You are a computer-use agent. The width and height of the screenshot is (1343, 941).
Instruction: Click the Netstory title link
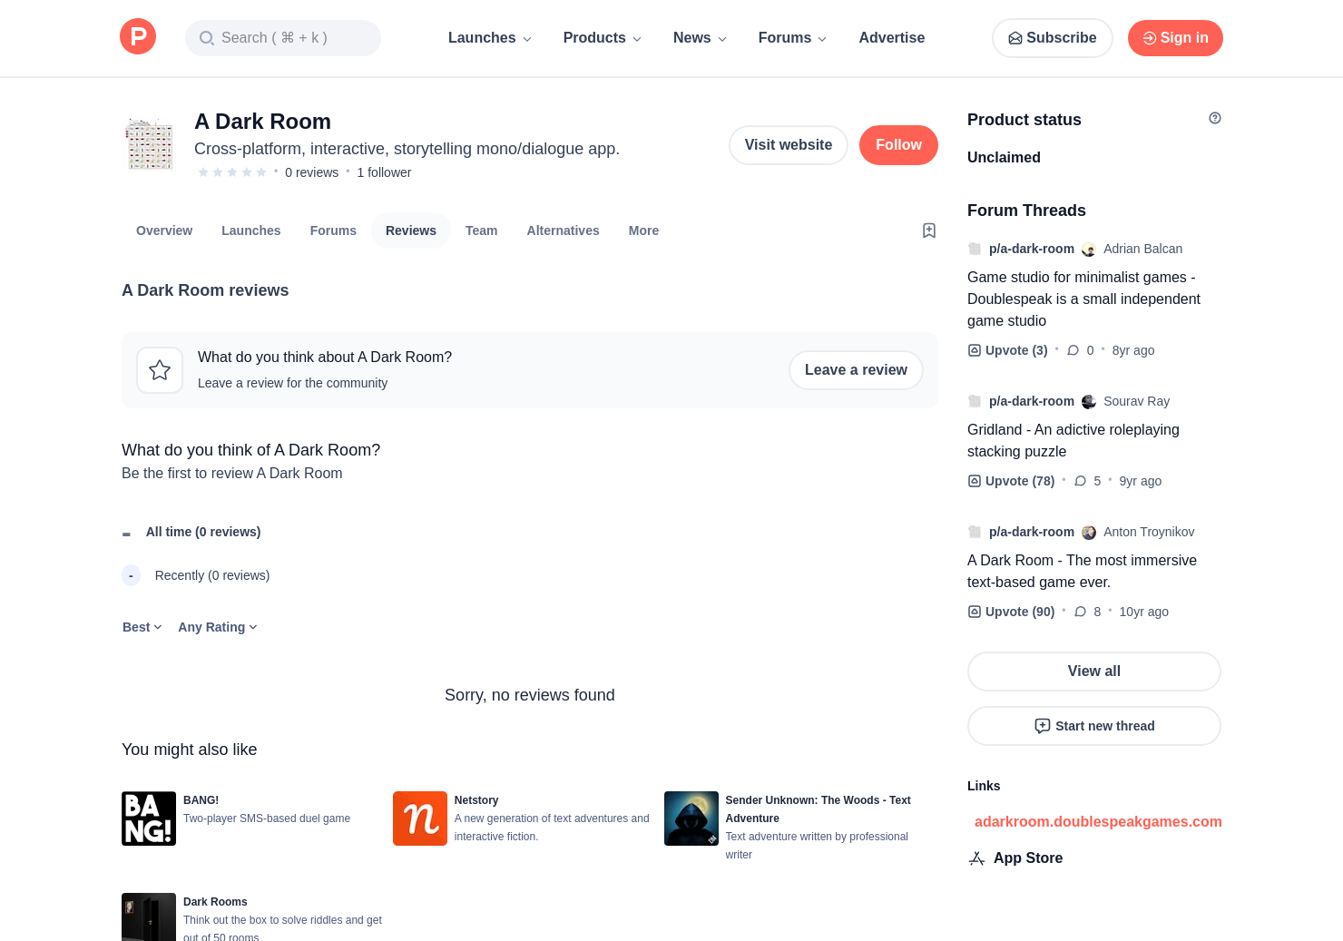click(x=476, y=800)
